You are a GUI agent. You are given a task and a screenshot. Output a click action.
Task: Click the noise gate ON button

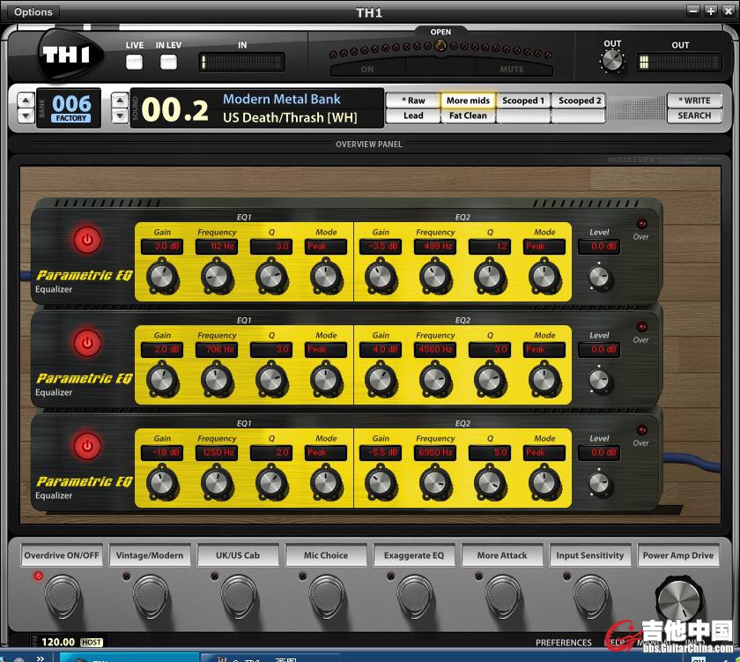pos(367,70)
